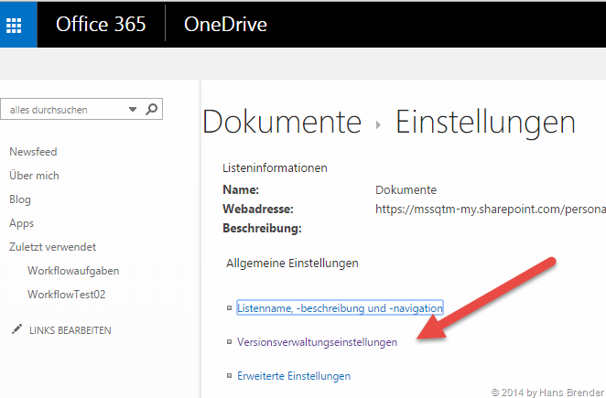Open 'Erweiterte Einstellungen' link
The image size is (606, 398).
[293, 376]
